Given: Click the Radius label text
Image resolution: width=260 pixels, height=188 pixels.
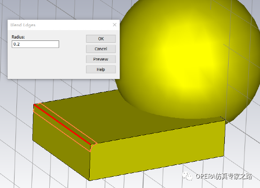Looking at the screenshot, I should click(18, 37).
